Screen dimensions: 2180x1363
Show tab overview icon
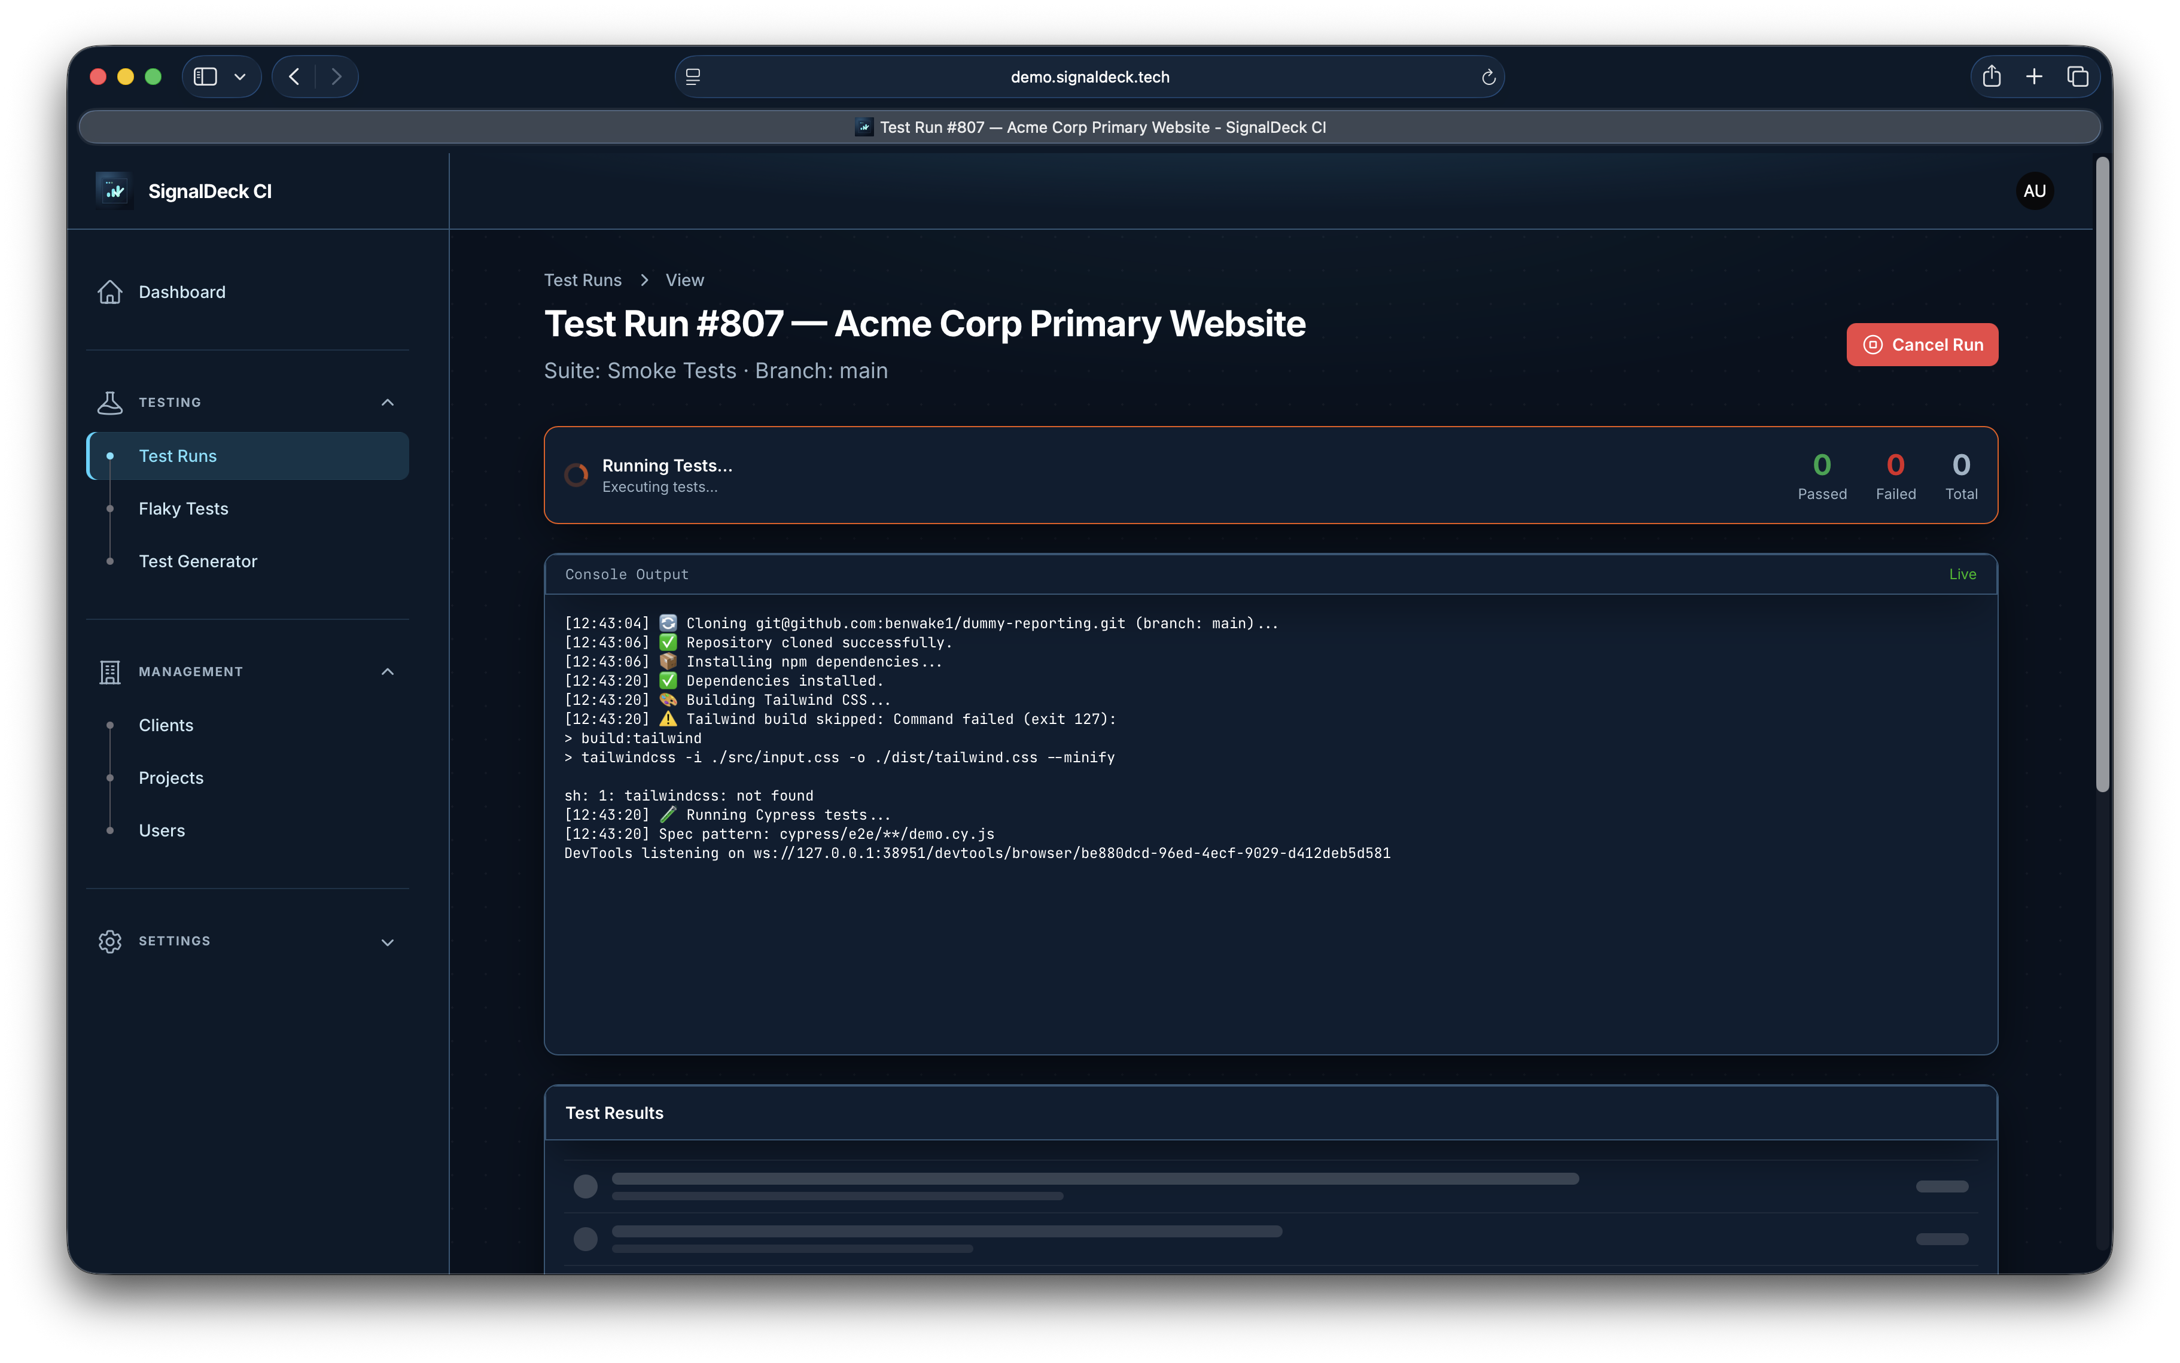tap(2077, 77)
